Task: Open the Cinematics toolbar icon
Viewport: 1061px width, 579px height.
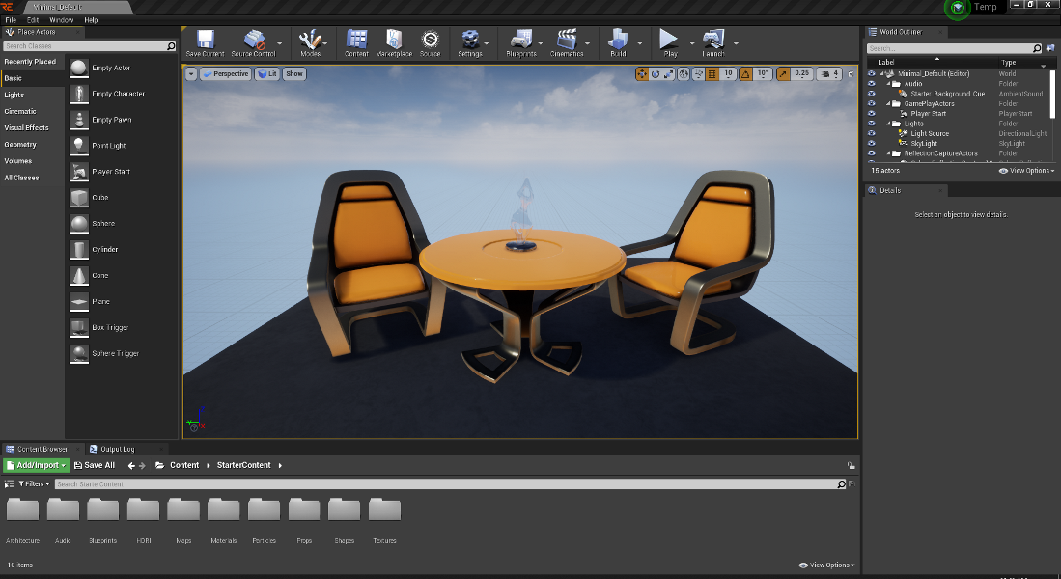Action: 567,40
